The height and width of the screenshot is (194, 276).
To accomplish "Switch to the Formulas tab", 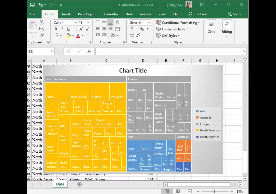I will [111, 14].
